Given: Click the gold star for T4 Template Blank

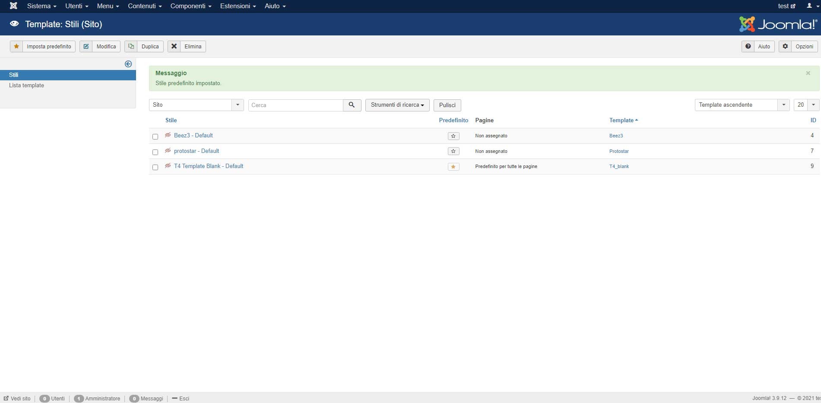Looking at the screenshot, I should pos(453,167).
